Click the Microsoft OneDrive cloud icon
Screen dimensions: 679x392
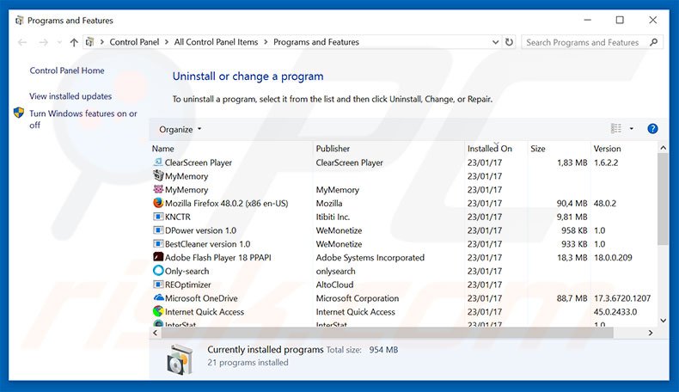coord(158,297)
